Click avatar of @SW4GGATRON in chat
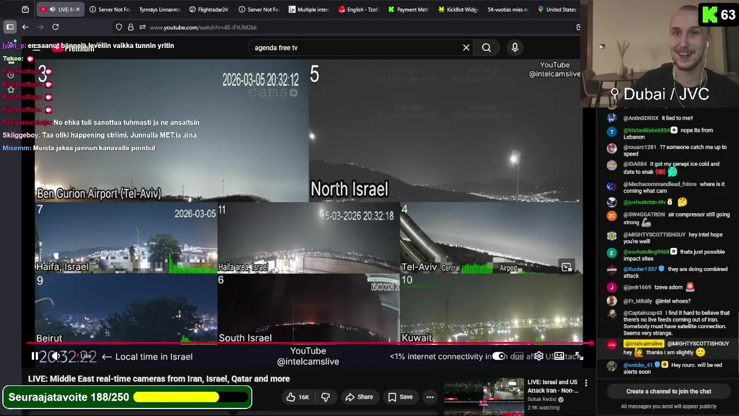Viewport: 739px width, 416px height. (x=612, y=216)
